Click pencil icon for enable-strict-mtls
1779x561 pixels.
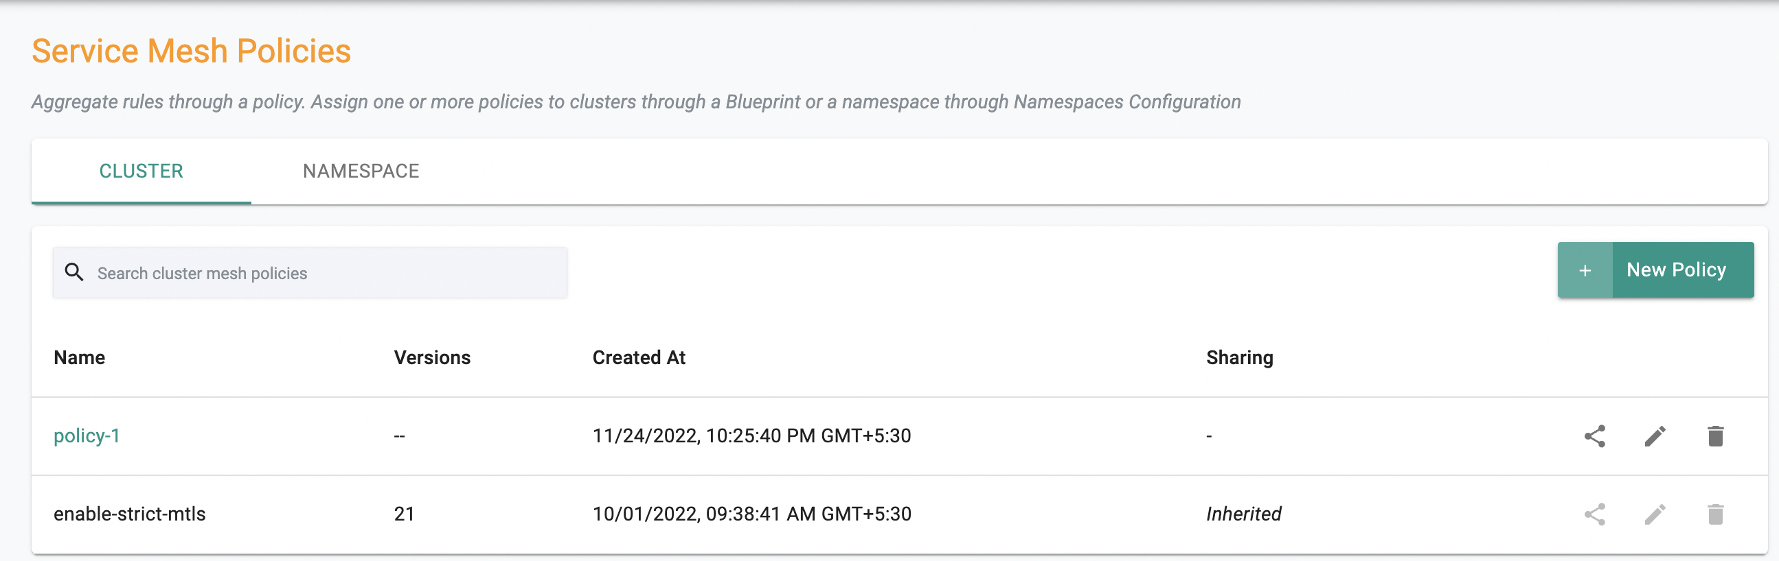[x=1655, y=514]
